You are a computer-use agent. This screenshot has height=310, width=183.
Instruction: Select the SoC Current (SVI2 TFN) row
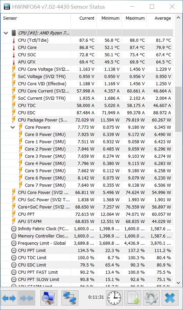(87, 98)
